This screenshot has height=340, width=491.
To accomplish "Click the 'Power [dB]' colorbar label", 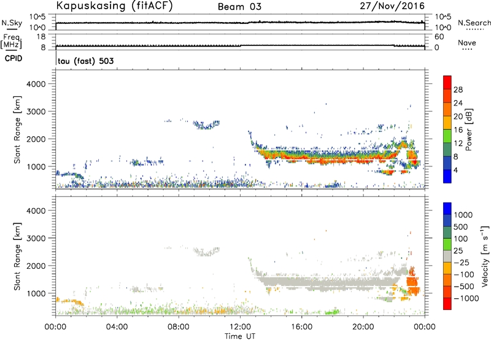I will [469, 129].
